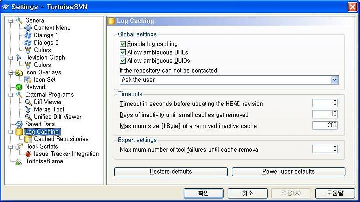Click Restore defaults button
This screenshot has width=360, height=202.
pyautogui.click(x=171, y=172)
